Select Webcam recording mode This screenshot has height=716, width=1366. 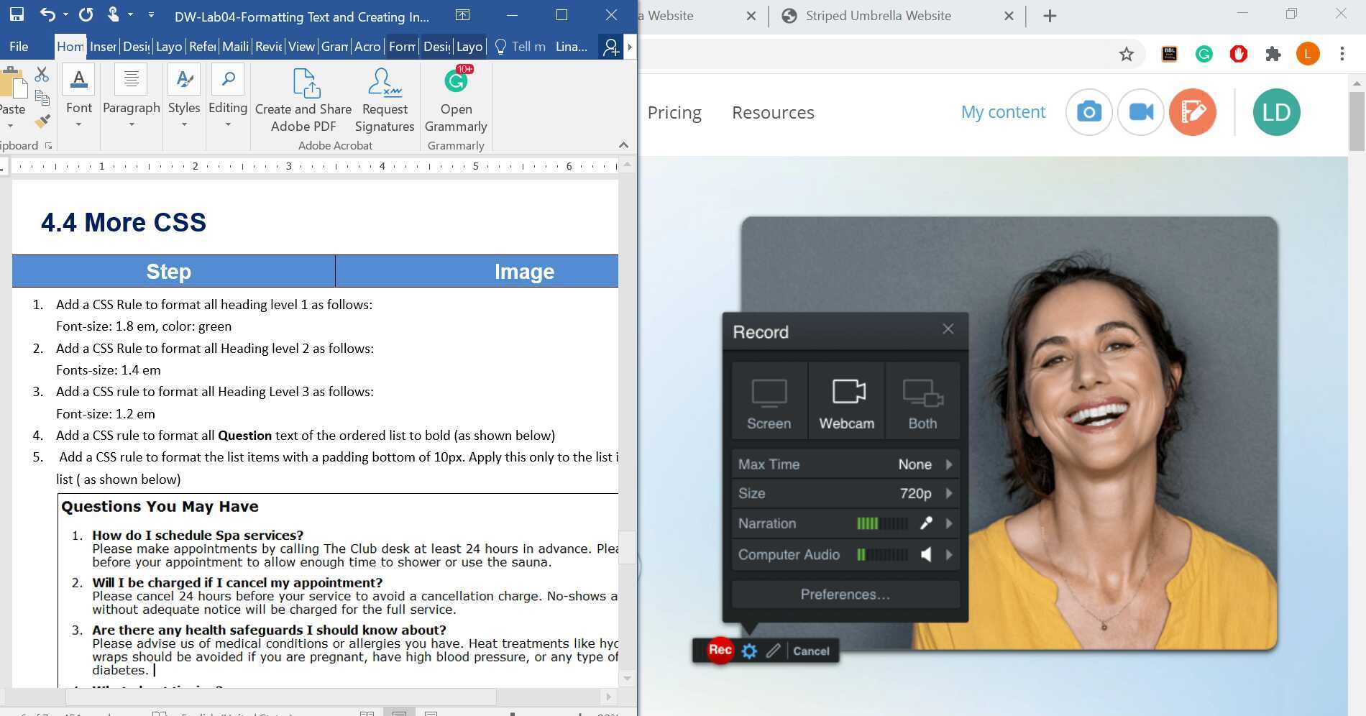click(x=846, y=401)
